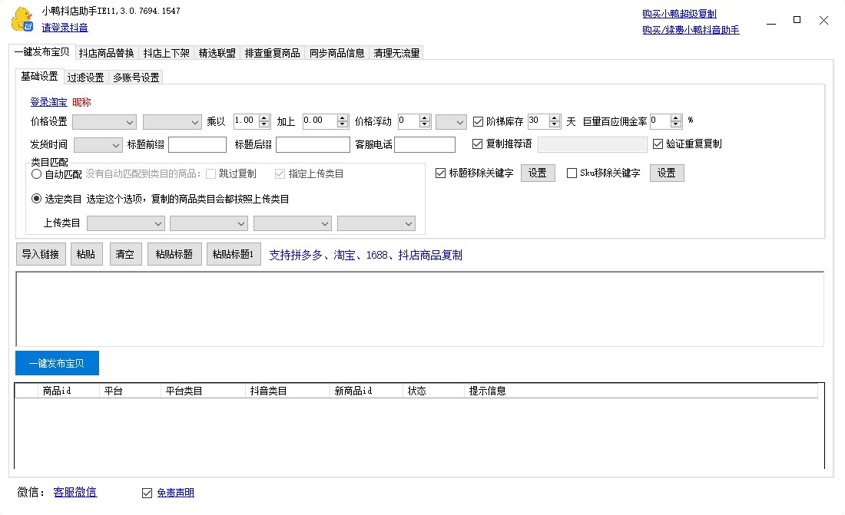Open the 客服微信 link
Image resolution: width=845 pixels, height=515 pixels.
coord(75,492)
